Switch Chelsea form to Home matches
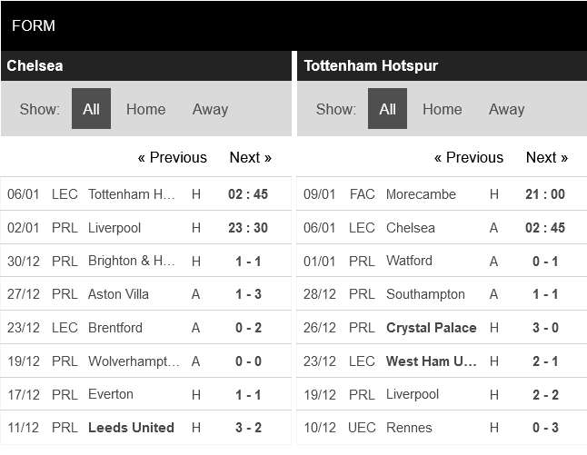Viewport: 587px width, 455px height. pyautogui.click(x=145, y=109)
